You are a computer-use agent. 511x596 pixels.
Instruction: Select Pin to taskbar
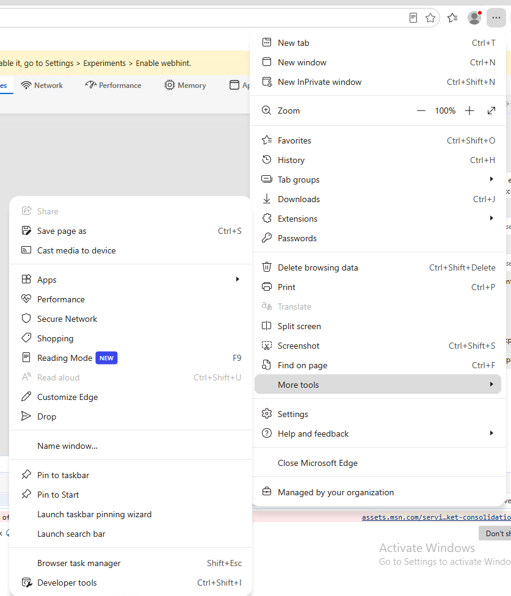[131, 474]
